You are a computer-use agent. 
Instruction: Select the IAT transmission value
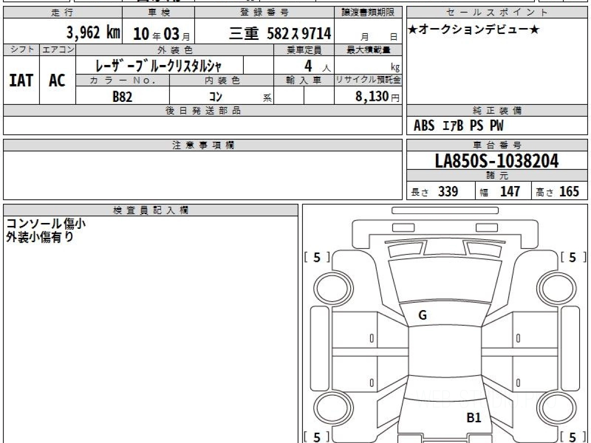click(21, 80)
